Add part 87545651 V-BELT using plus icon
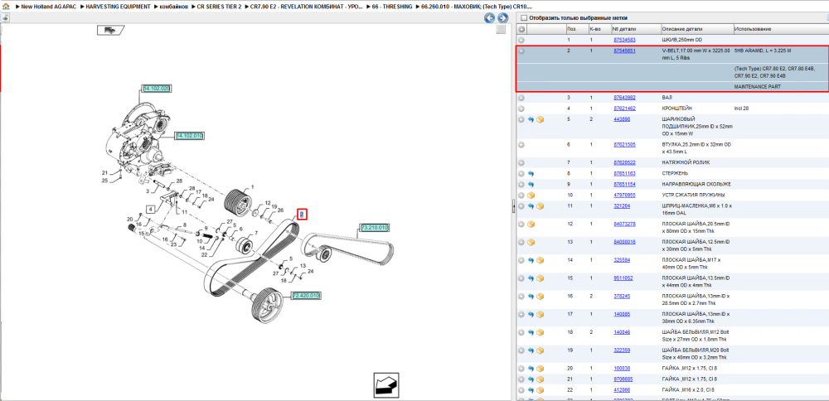The image size is (829, 401). [x=521, y=51]
